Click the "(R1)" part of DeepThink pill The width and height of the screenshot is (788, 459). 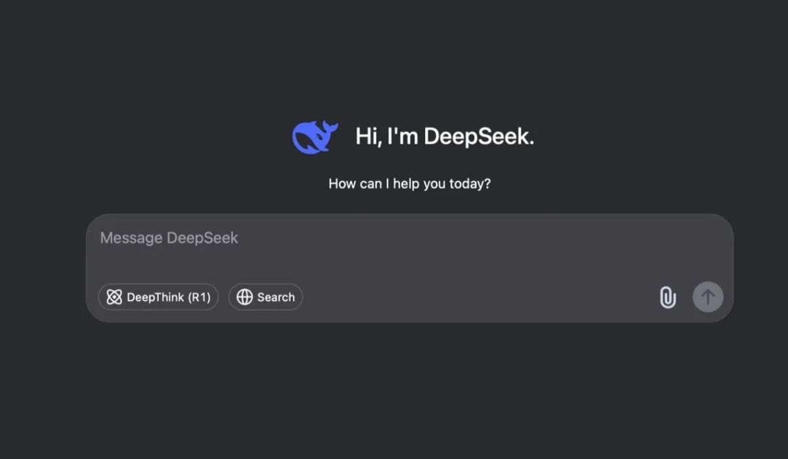tap(199, 297)
